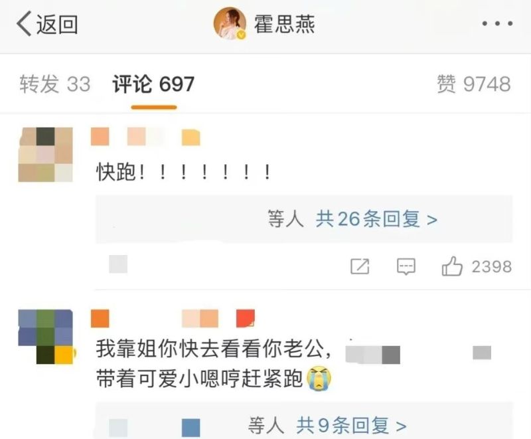Open the 赞 9748 likes tab
The width and height of the screenshot is (531, 439).
point(474,84)
